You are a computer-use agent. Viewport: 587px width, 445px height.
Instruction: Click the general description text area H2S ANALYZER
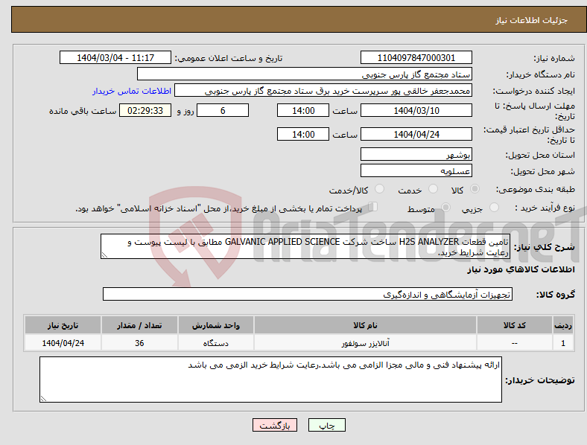(305, 246)
